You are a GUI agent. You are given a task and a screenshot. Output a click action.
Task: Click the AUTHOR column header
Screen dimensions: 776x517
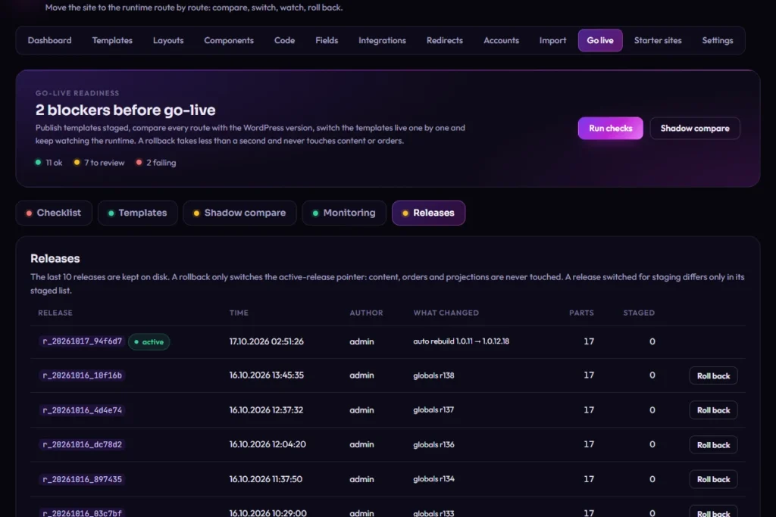click(366, 313)
